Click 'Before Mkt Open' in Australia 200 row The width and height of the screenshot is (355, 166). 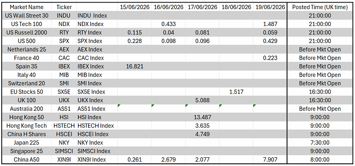pyautogui.click(x=320, y=109)
